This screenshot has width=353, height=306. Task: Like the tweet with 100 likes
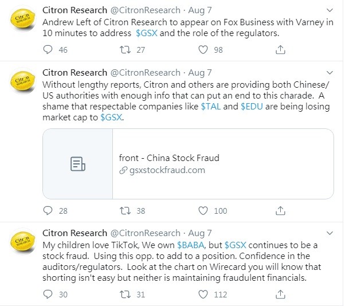(x=203, y=210)
